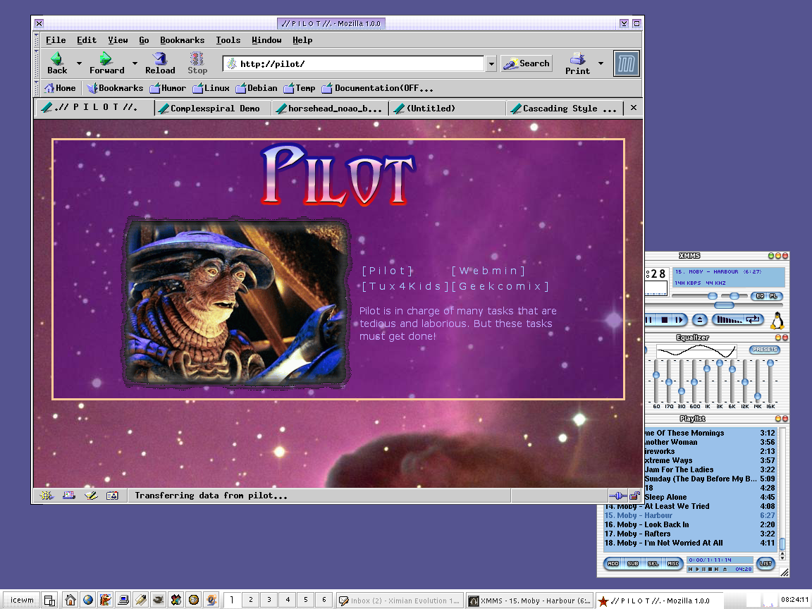Click the colorful X icon on the taskbar
This screenshot has width=812, height=609.
tap(176, 601)
